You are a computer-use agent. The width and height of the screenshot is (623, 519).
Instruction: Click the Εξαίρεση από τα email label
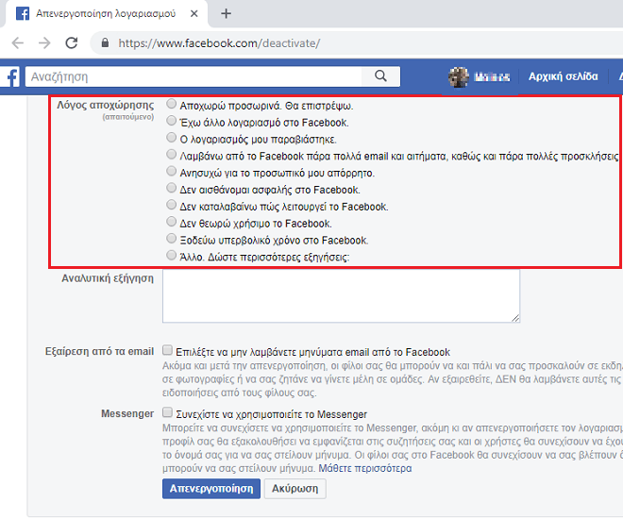click(99, 352)
